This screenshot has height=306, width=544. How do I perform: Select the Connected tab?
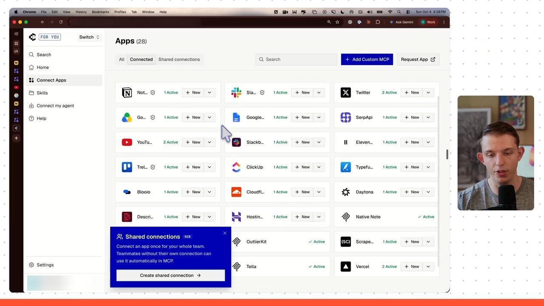tap(141, 59)
